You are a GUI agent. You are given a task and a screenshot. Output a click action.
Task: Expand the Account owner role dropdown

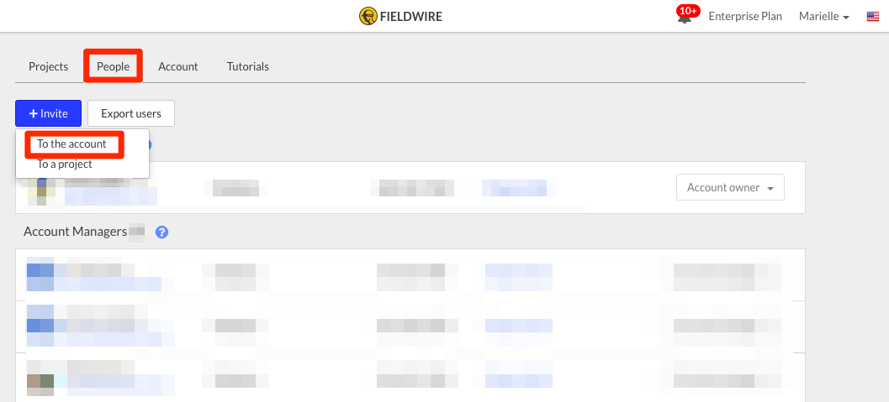click(730, 187)
